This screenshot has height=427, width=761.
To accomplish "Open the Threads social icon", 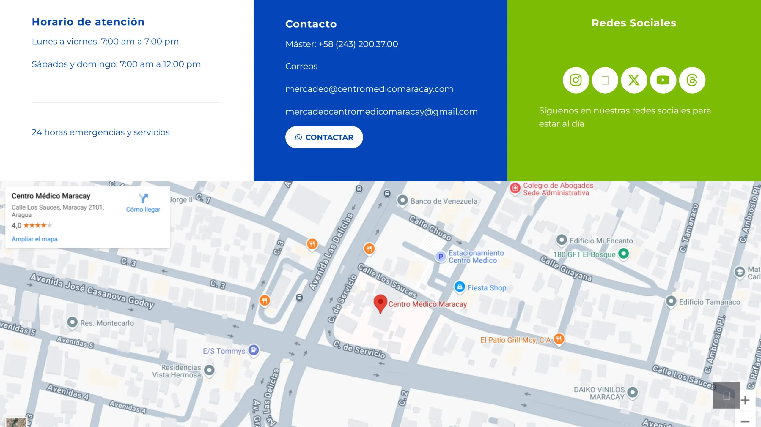I will [x=692, y=80].
